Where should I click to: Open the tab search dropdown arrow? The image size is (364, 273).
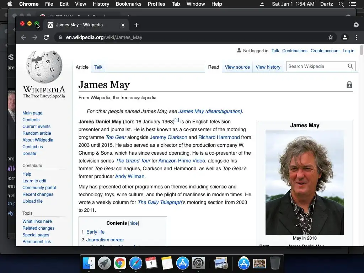click(x=356, y=25)
